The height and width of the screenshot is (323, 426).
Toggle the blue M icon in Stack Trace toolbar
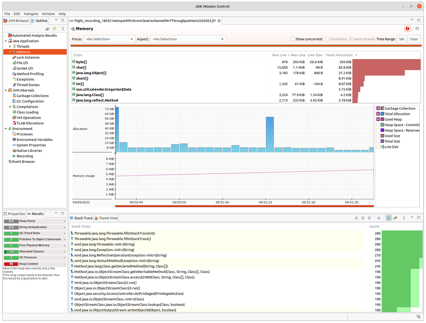coord(389,218)
